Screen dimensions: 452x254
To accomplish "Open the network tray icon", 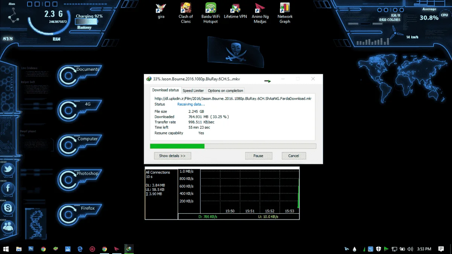I will point(394,249).
